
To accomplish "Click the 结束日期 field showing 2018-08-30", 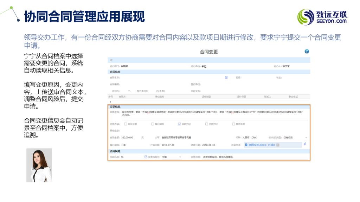I will [x=208, y=145].
